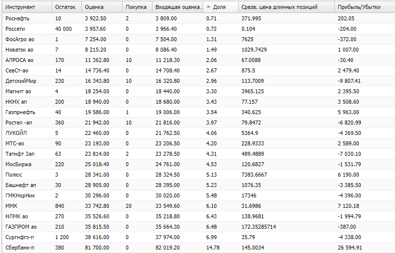The image size is (395, 253).
Task: Click the 81 700.00 valuation cell
Action: click(x=97, y=248)
